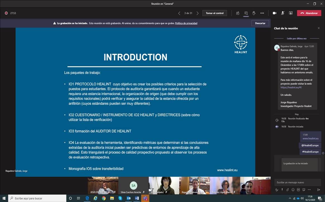This screenshot has height=202, width=325.
Task: Raise your hand in the meeting
Action: pyautogui.click(x=254, y=13)
